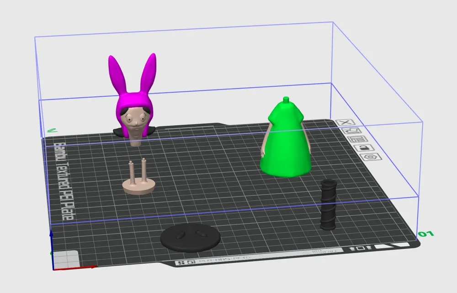
Task: Select the black coiled cylinder model
Action: [329, 205]
